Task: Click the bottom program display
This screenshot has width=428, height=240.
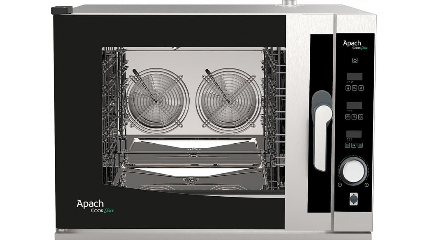Action: click(354, 134)
